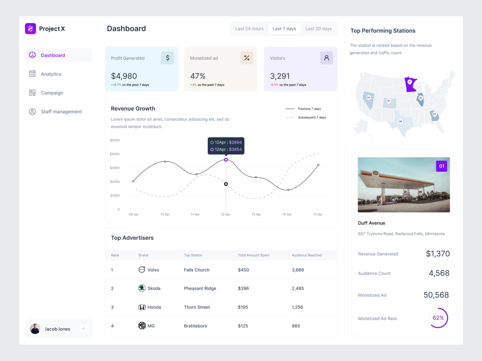
Task: Click the Falls Church station cell
Action: tap(197, 270)
